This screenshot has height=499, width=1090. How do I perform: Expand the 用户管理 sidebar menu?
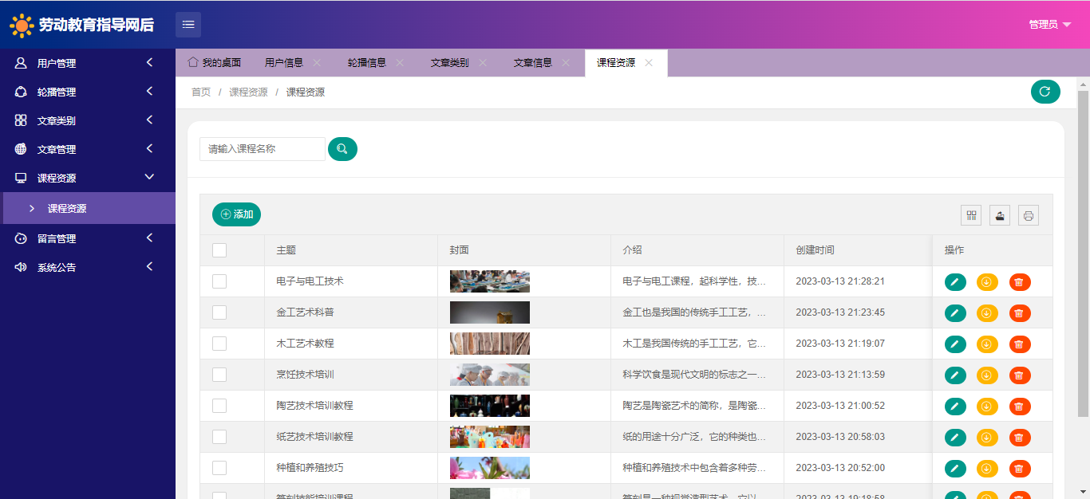click(x=88, y=63)
